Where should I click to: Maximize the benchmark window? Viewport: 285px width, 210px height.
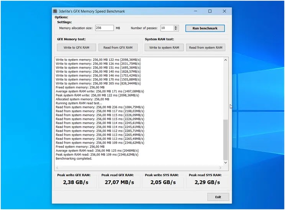[x=210, y=11]
